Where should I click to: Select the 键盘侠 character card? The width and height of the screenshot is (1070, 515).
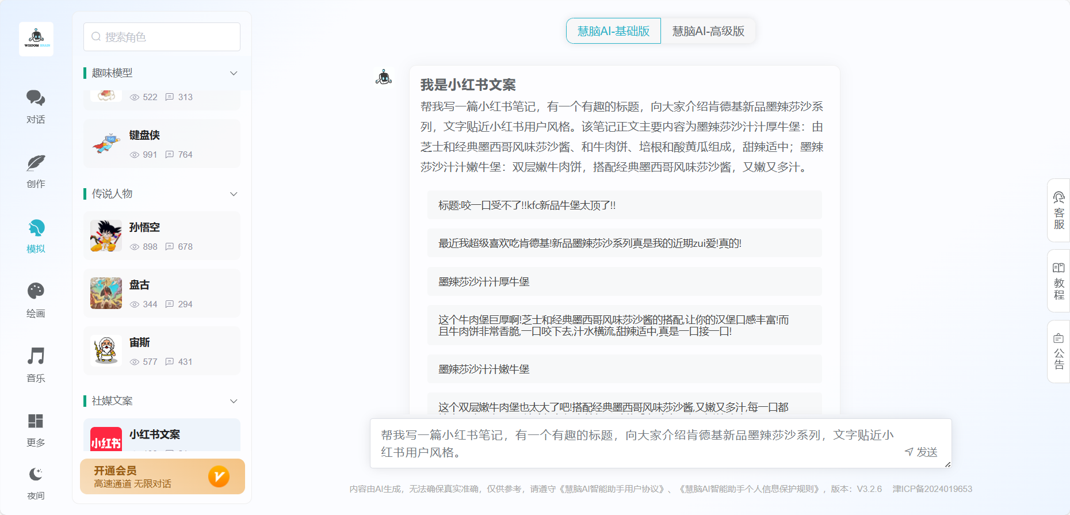pyautogui.click(x=162, y=143)
